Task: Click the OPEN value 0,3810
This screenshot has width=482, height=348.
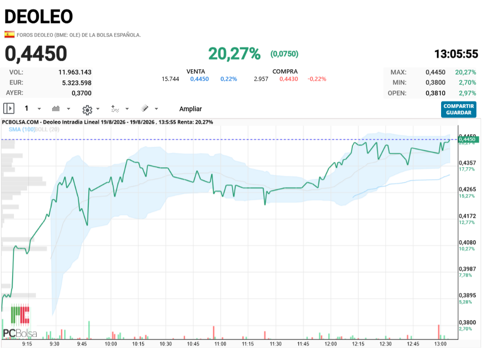Action: tap(435, 93)
